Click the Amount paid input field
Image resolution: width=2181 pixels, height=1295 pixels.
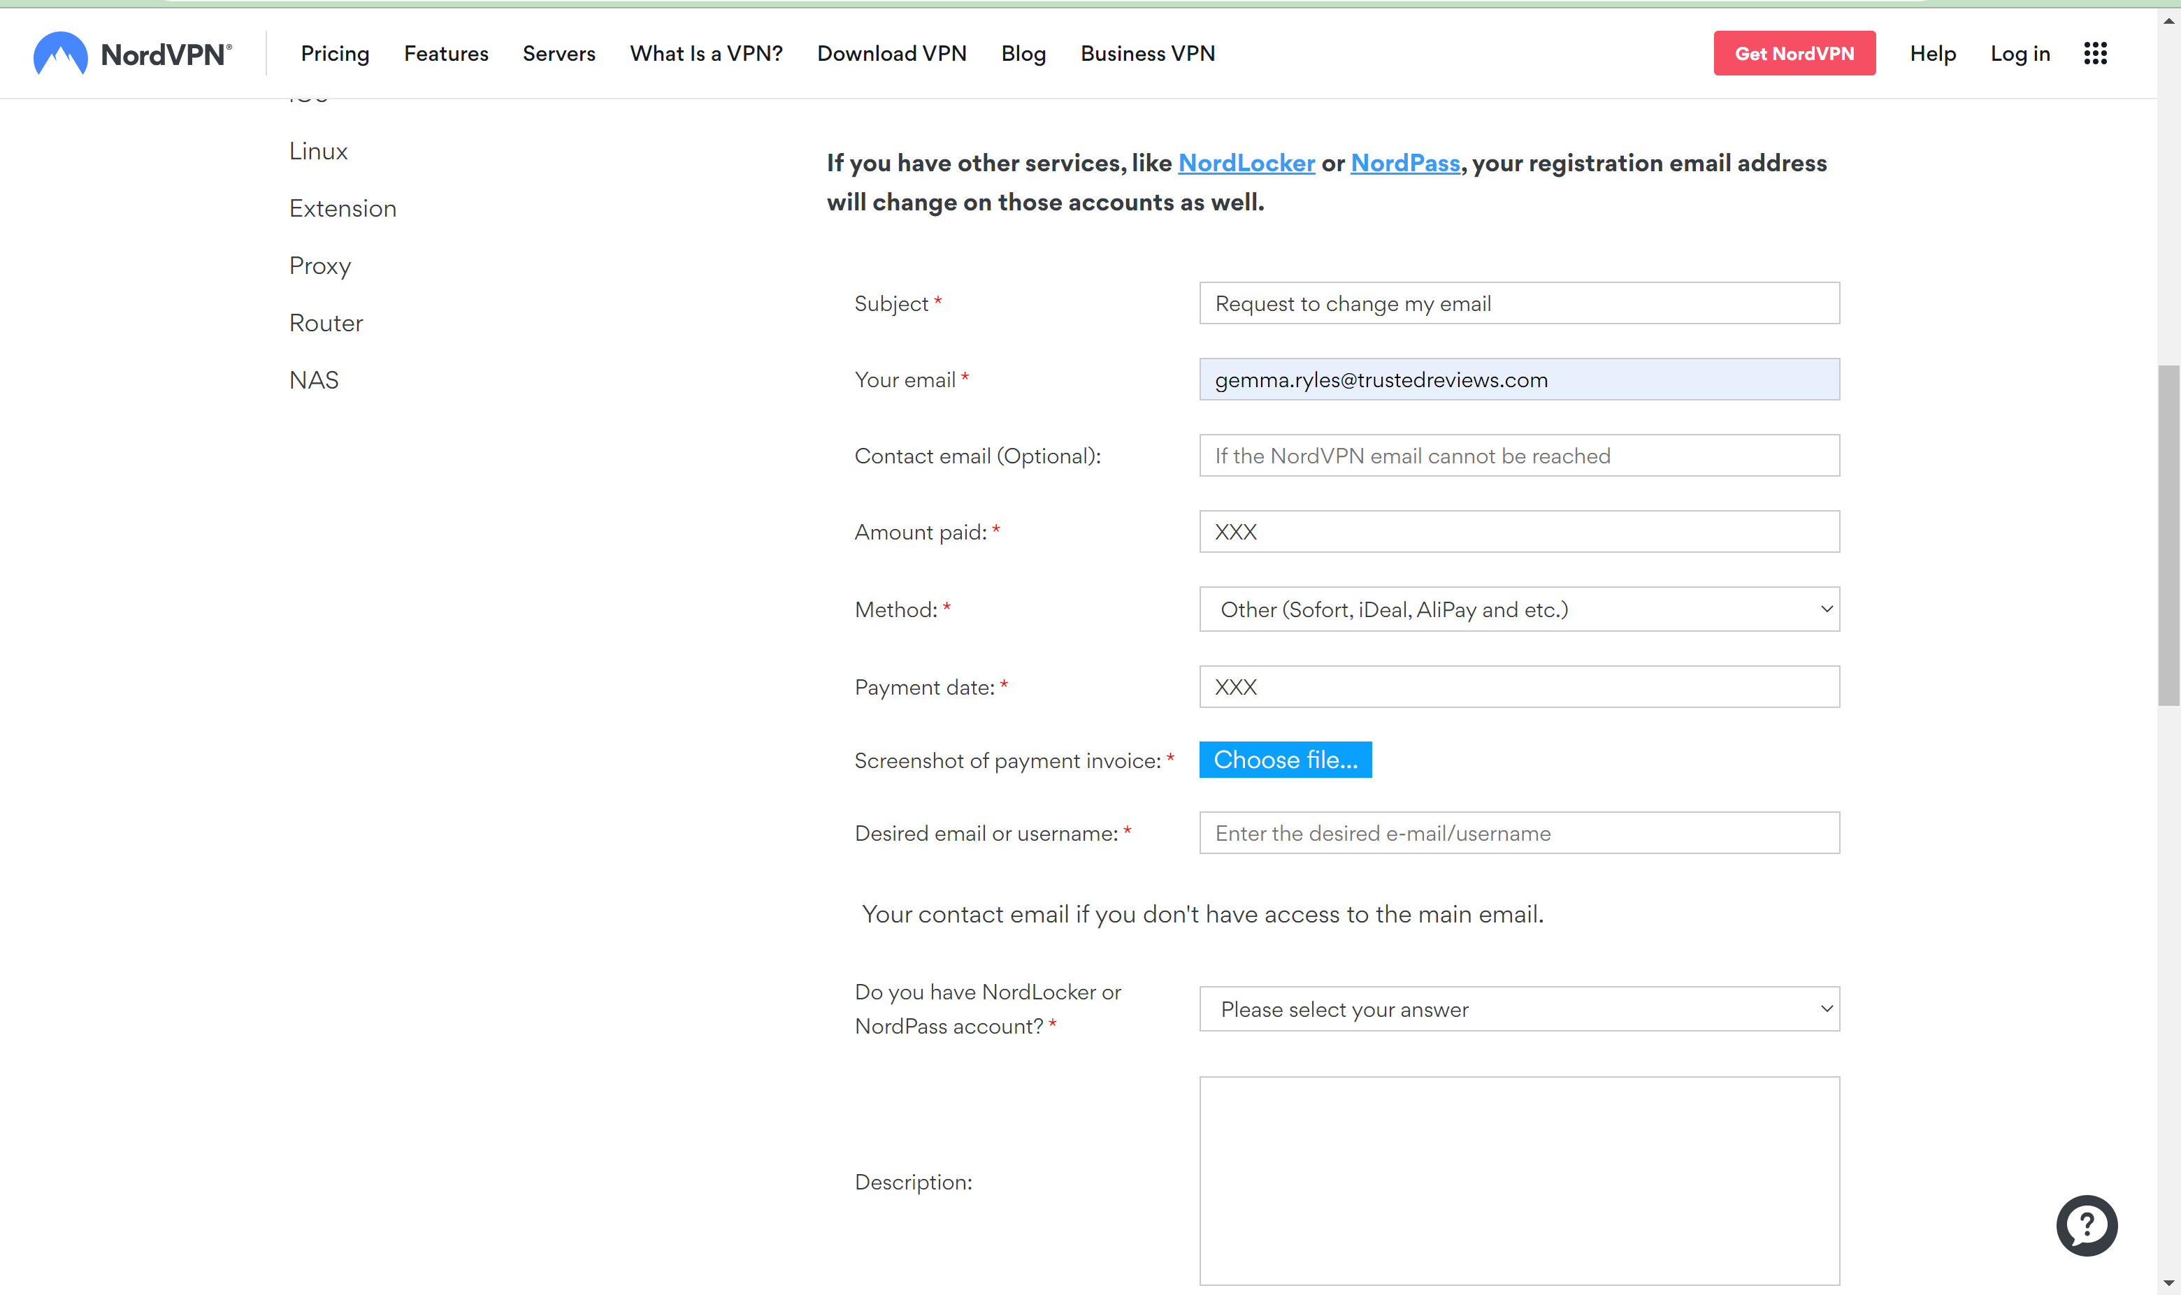click(1520, 531)
